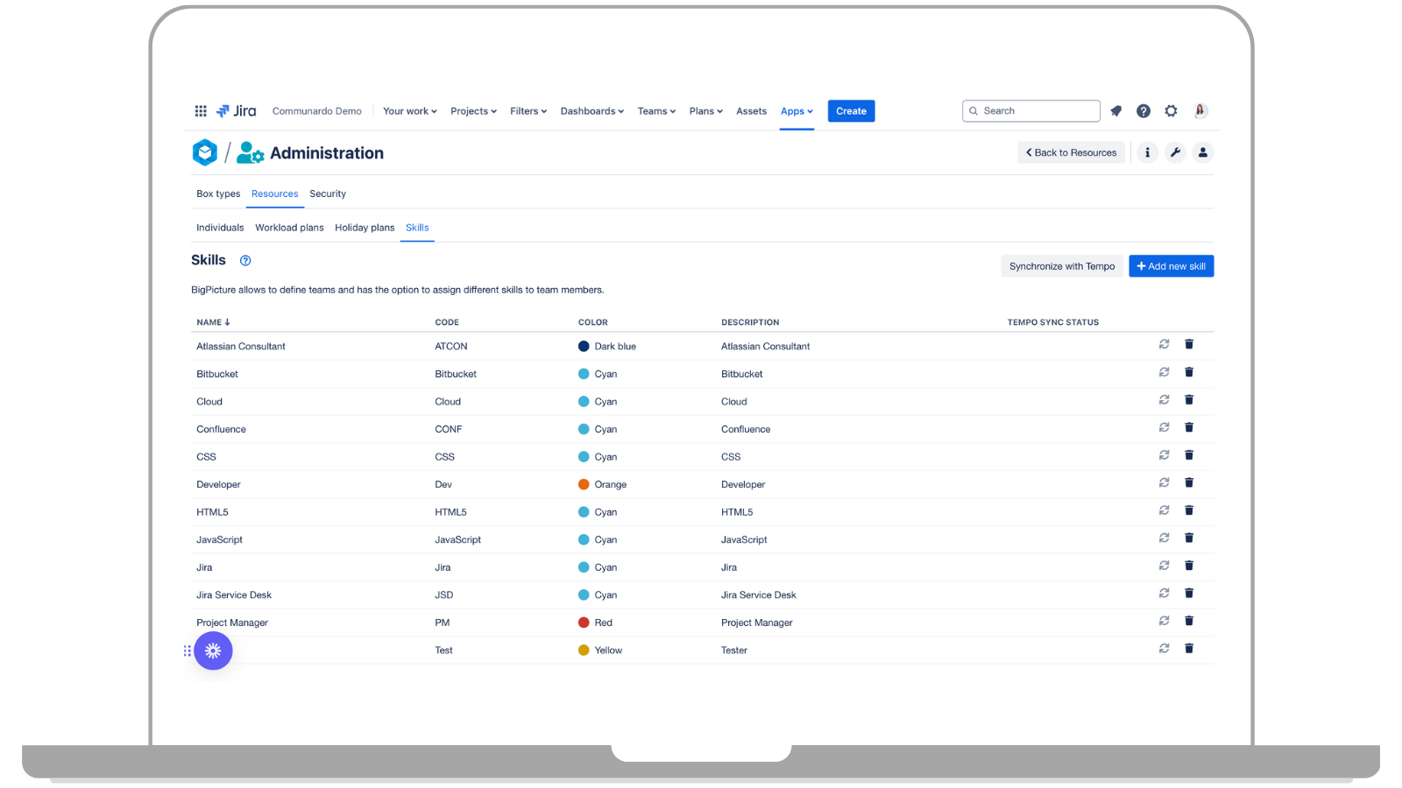Click the TEMPO SYNC STATUS column header
This screenshot has width=1402, height=788.
(x=1053, y=322)
